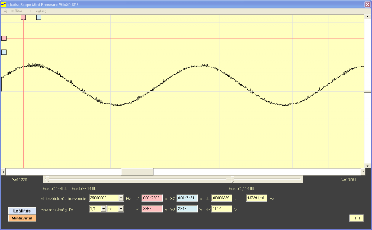Click the ScaleX 1-2000 slider handle
The height and width of the screenshot is (230, 372).
(x=48, y=179)
